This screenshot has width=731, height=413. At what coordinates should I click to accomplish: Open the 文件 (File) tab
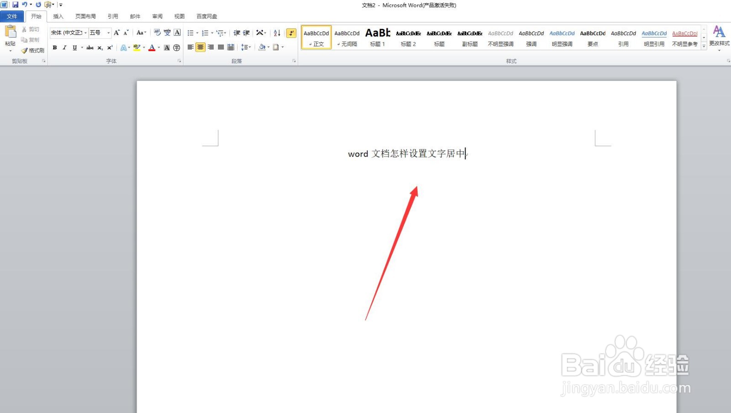tap(12, 16)
